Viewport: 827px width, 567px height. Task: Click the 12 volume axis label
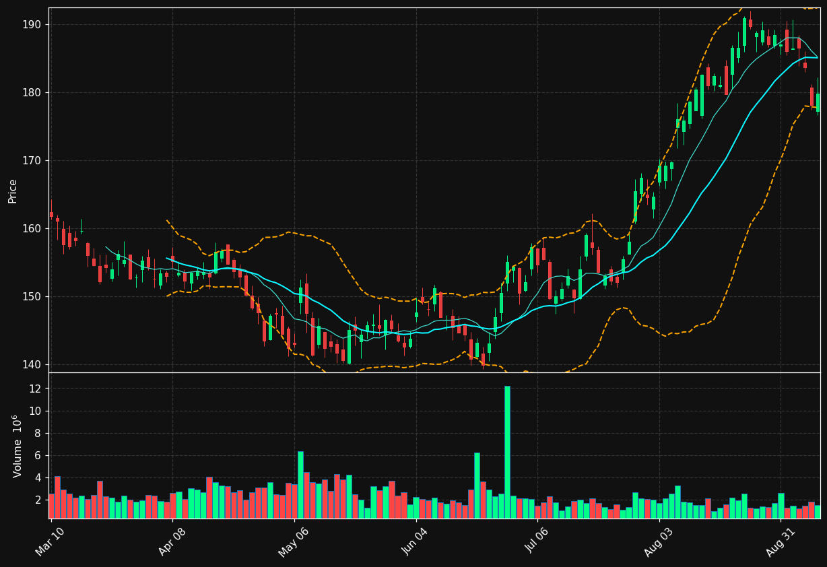tap(35, 389)
